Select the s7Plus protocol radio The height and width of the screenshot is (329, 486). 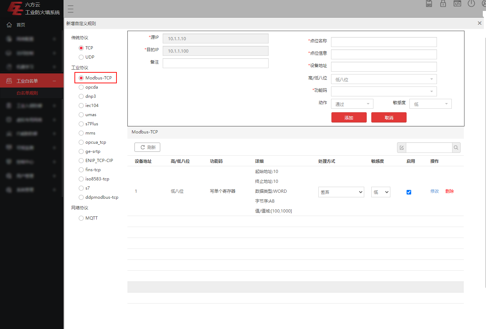[x=81, y=124]
